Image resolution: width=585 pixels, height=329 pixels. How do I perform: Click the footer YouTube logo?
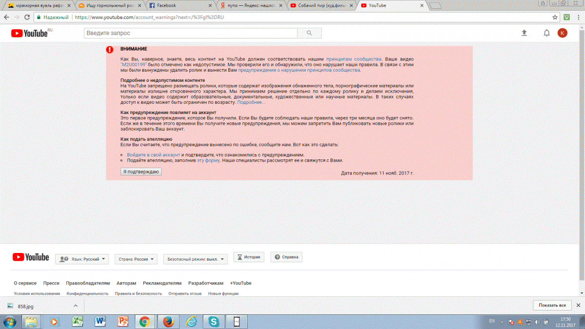coord(31,257)
